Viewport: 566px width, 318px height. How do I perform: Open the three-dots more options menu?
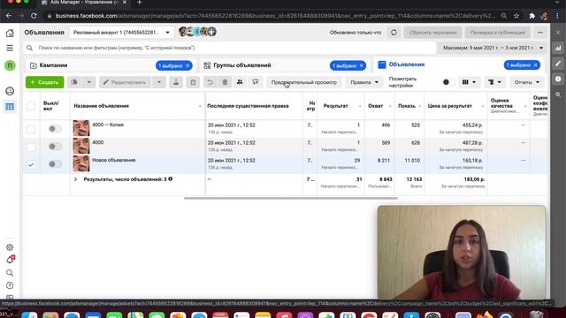(540, 33)
